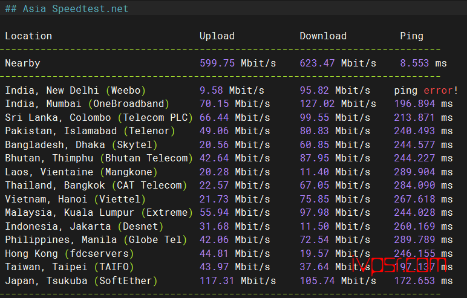Select the 'Location' column header
The width and height of the screenshot is (467, 298).
coord(28,36)
